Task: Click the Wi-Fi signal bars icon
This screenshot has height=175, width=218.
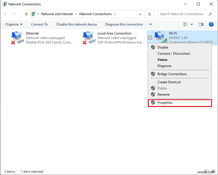Action: [164, 41]
